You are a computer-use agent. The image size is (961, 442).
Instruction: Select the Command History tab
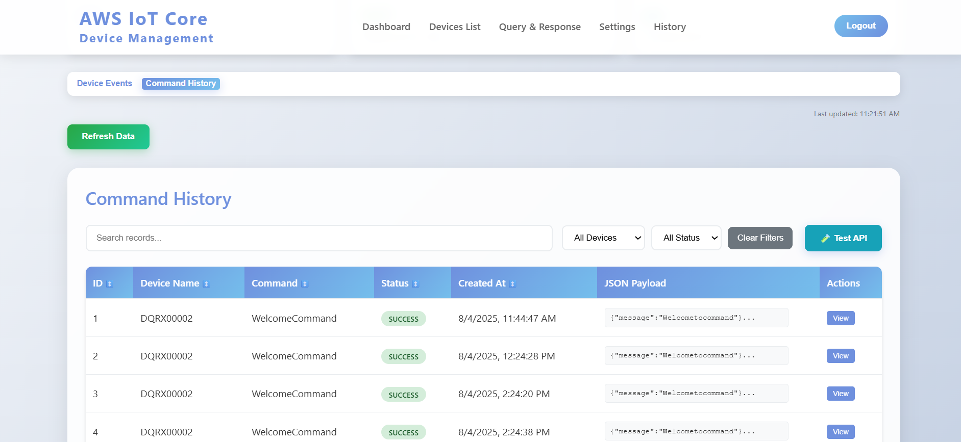(181, 84)
